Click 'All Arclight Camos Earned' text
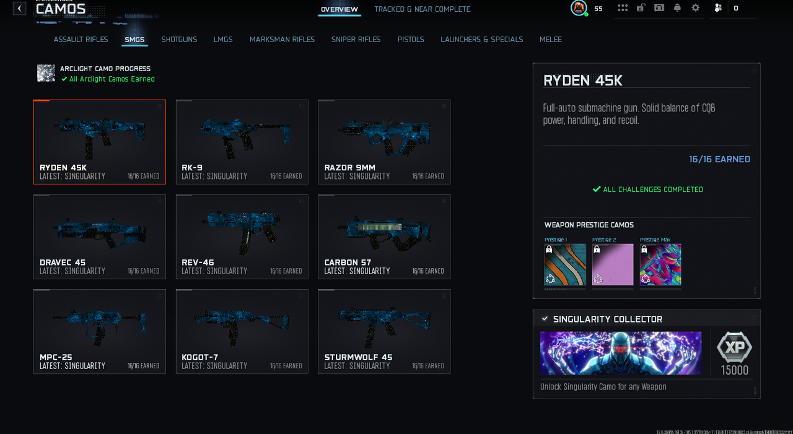This screenshot has width=793, height=434. point(112,79)
